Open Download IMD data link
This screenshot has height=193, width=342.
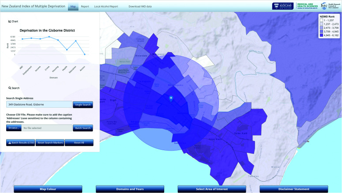coord(140,7)
